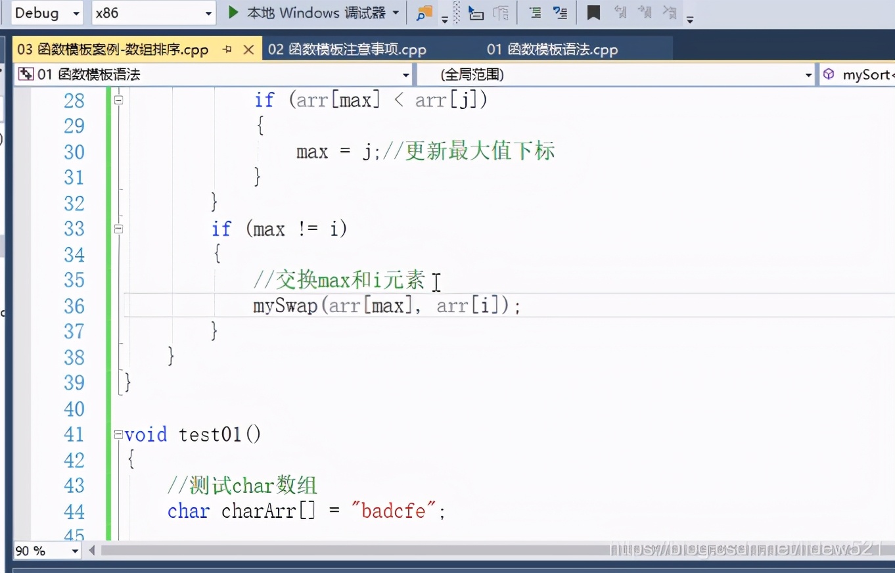Click the Next Bookmark icon
This screenshot has height=573, width=895.
[646, 12]
